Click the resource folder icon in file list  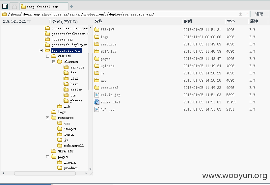click(97, 44)
